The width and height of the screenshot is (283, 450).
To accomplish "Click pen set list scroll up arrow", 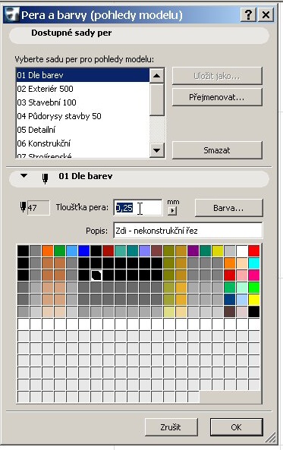I will 157,75.
